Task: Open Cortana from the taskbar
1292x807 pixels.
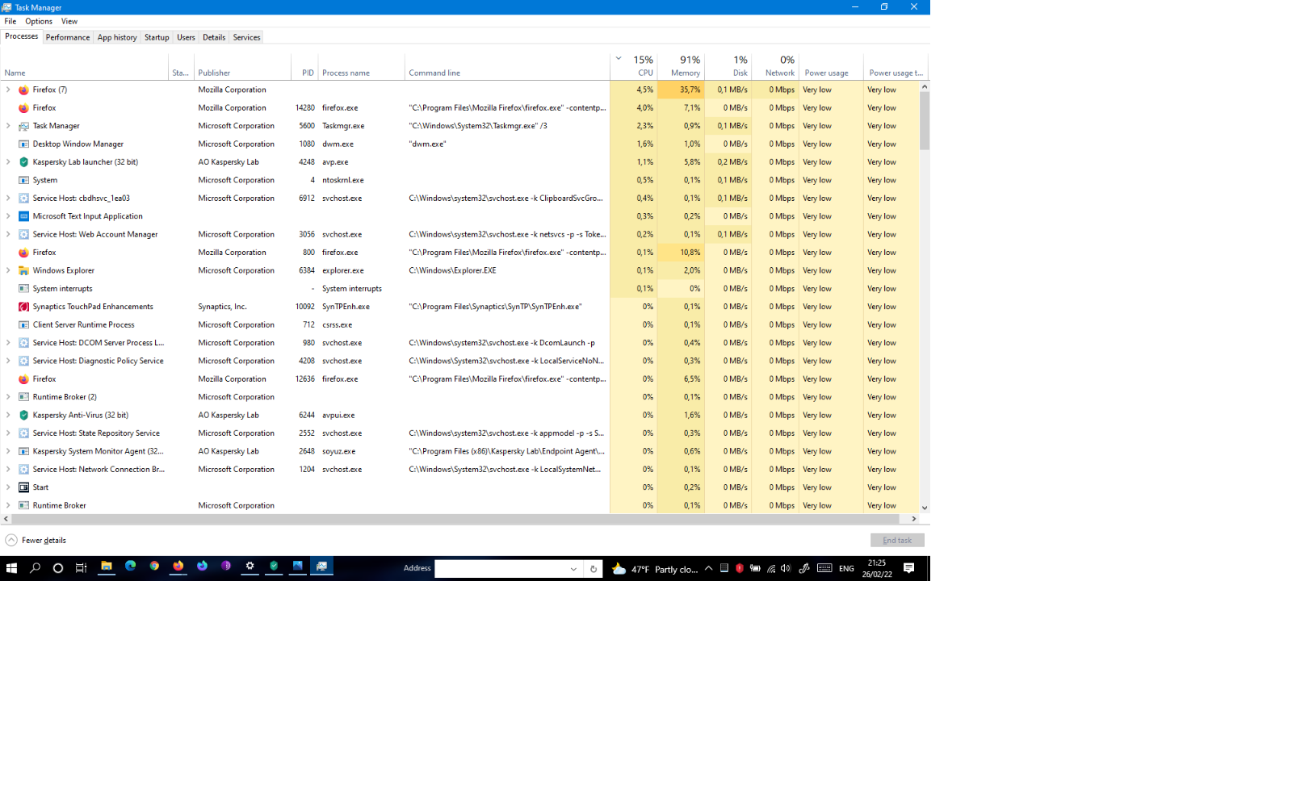Action: [58, 568]
